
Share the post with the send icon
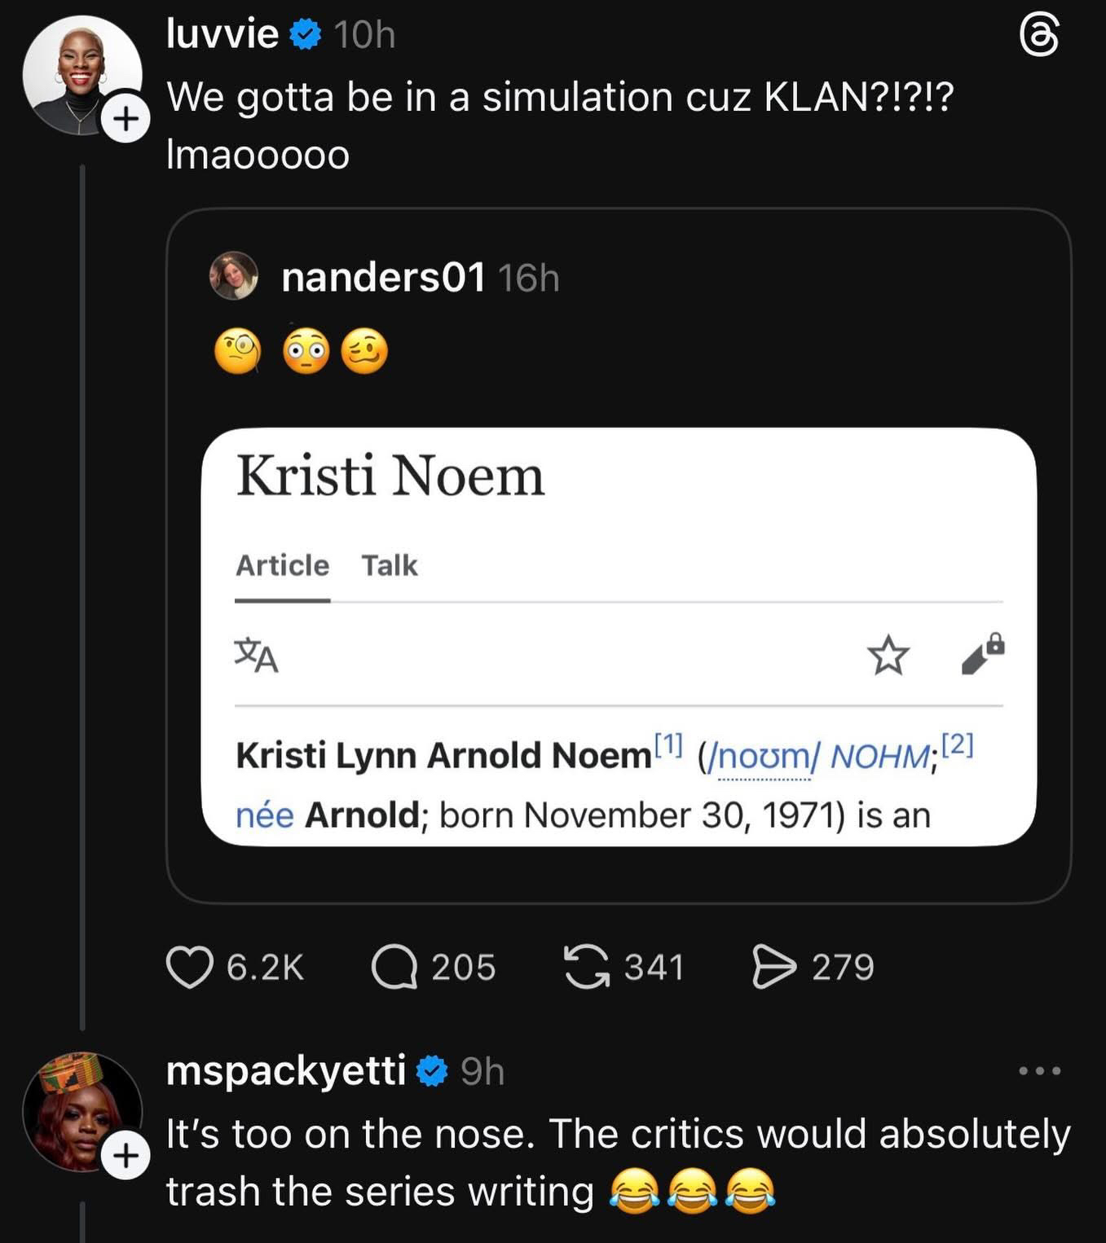773,968
